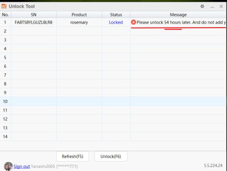Click the Mi logo in title bar
This screenshot has width=227, height=171.
tap(4, 6)
